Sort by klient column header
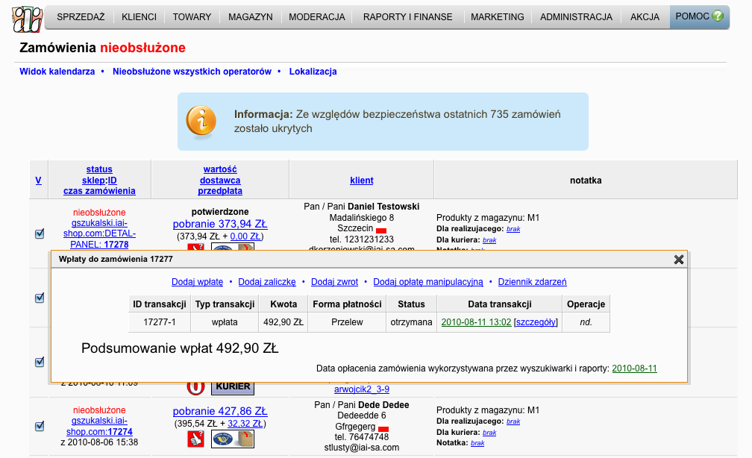 (x=362, y=181)
